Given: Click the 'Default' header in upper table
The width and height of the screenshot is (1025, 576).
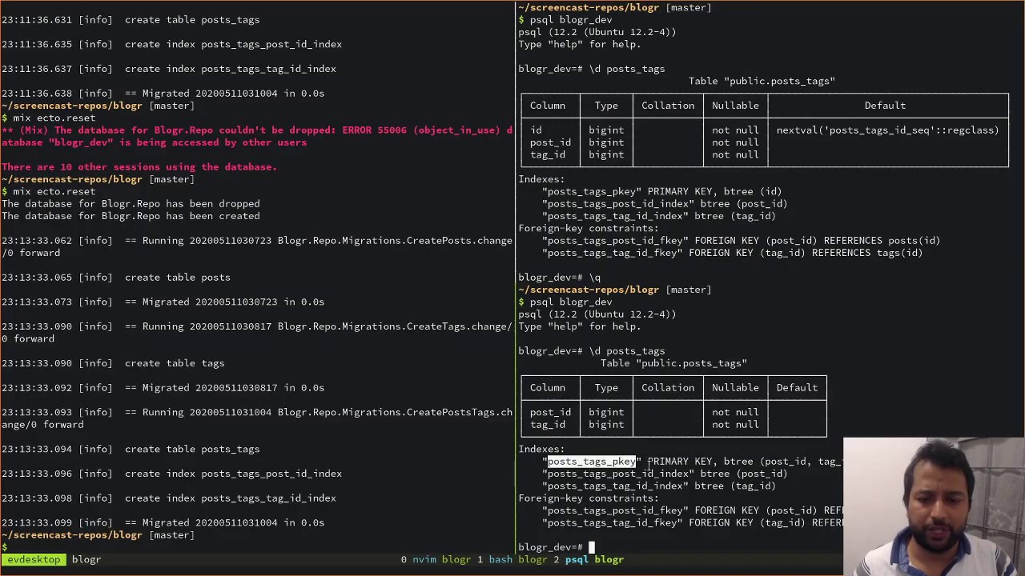Looking at the screenshot, I should [885, 106].
